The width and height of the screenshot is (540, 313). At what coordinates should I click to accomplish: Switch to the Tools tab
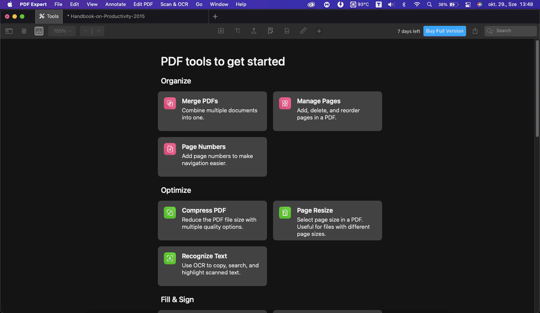48,16
